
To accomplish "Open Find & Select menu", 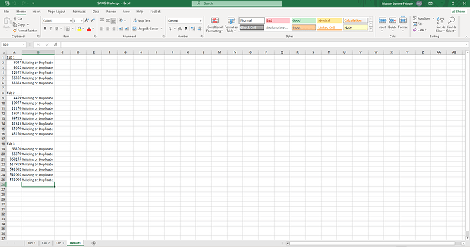I will coord(451,25).
